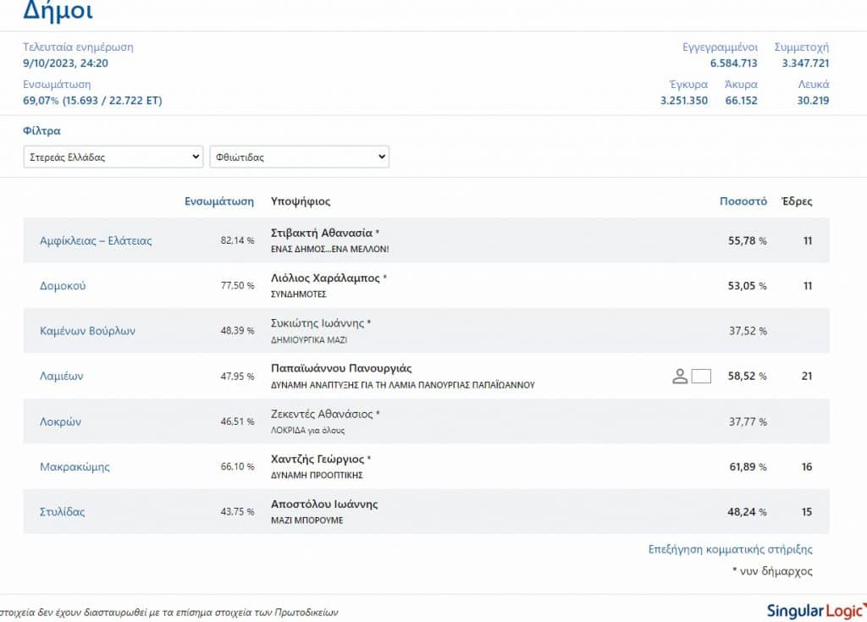Screen dimensions: 867x622
Task: Open Λοκρών municipality results
Action: (x=60, y=421)
